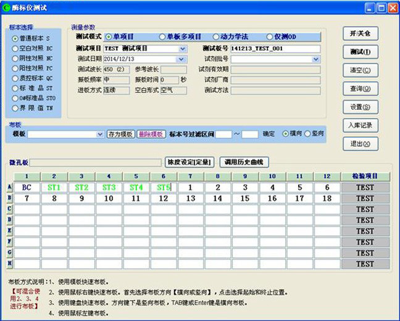Screen dimensions: 400x321
Task: Open the 试剂批号 dropdown
Action: [315, 59]
